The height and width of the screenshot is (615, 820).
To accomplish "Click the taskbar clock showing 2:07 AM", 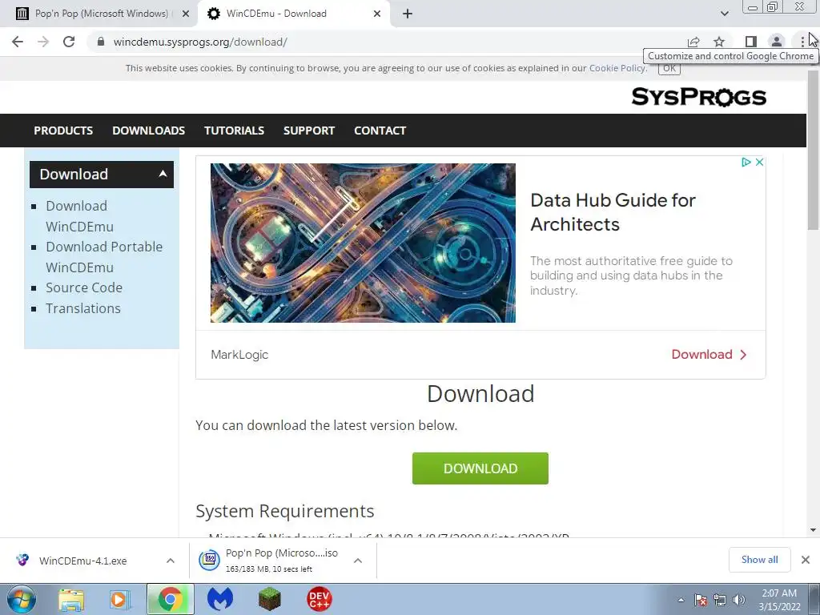I will coord(779,600).
